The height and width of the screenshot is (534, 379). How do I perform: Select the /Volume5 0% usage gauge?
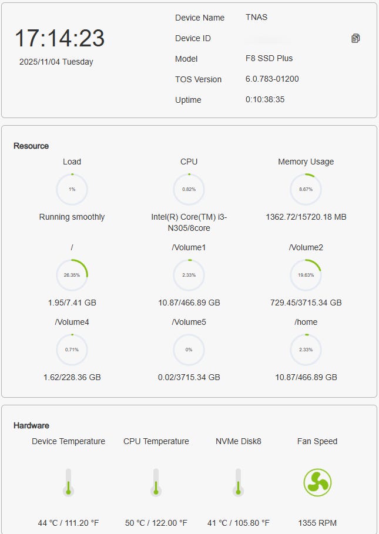[189, 350]
